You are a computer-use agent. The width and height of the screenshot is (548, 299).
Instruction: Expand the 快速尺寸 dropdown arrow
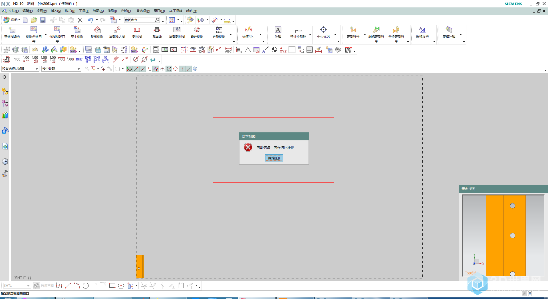(260, 35)
